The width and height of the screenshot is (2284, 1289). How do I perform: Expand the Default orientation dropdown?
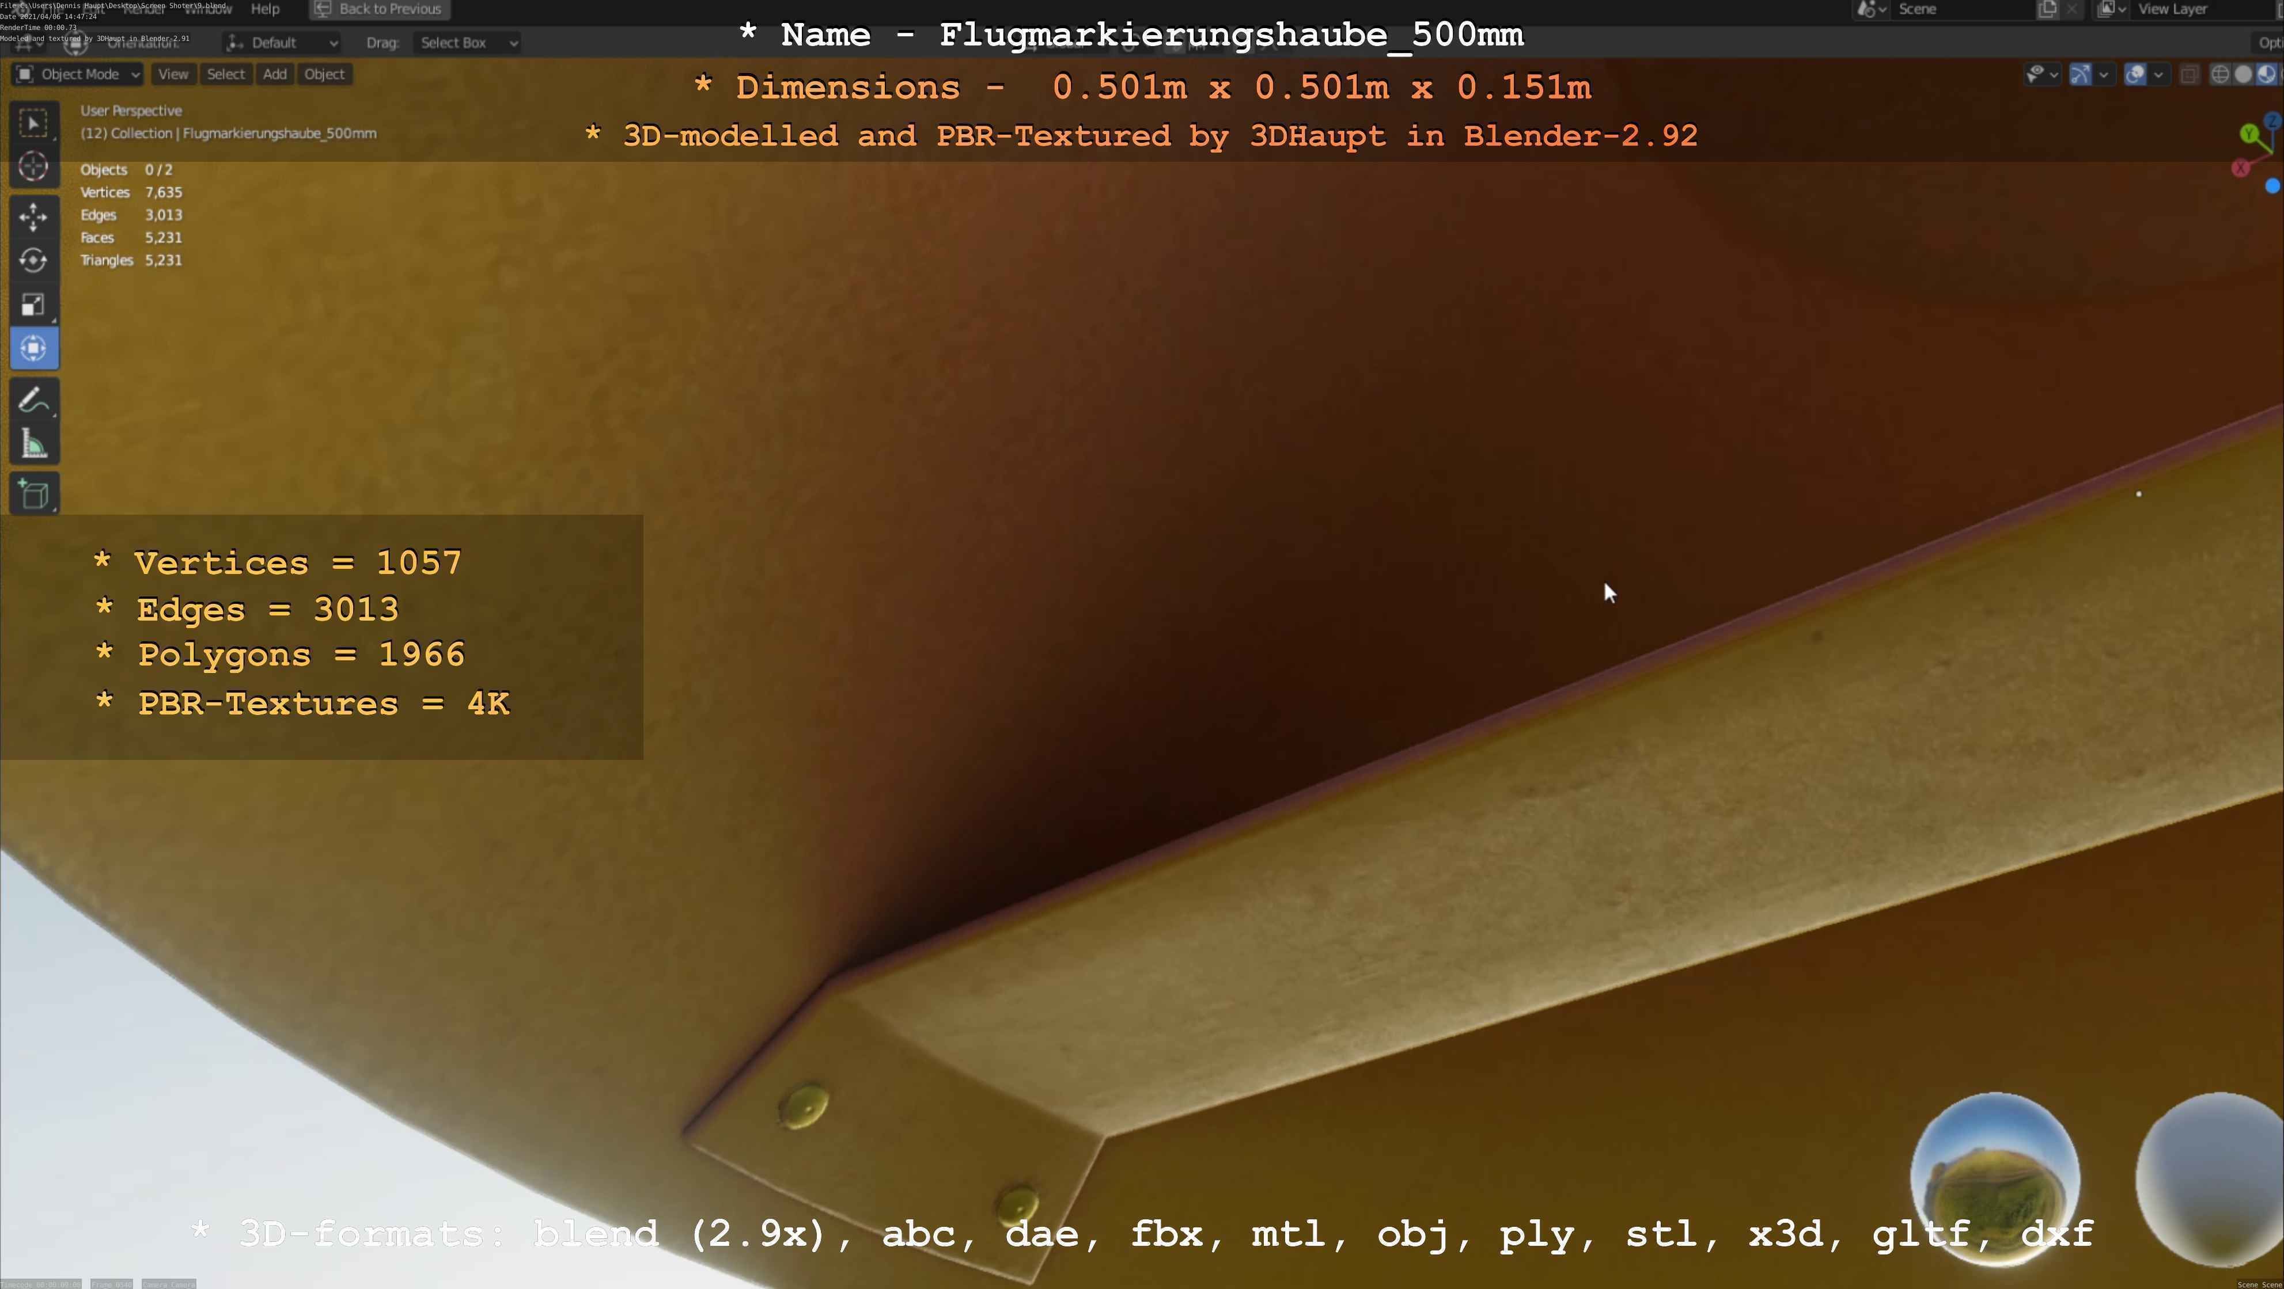[282, 43]
